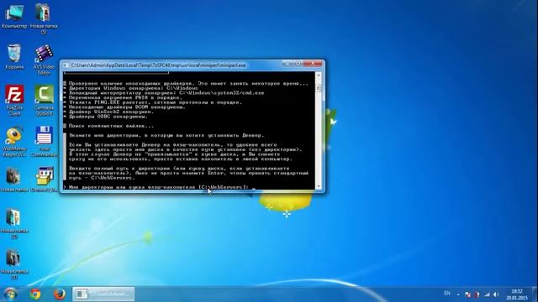
Task: Open the volume speaker tray icon
Action: tap(496, 294)
